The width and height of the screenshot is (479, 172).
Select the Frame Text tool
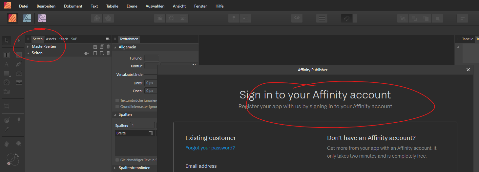[7, 55]
